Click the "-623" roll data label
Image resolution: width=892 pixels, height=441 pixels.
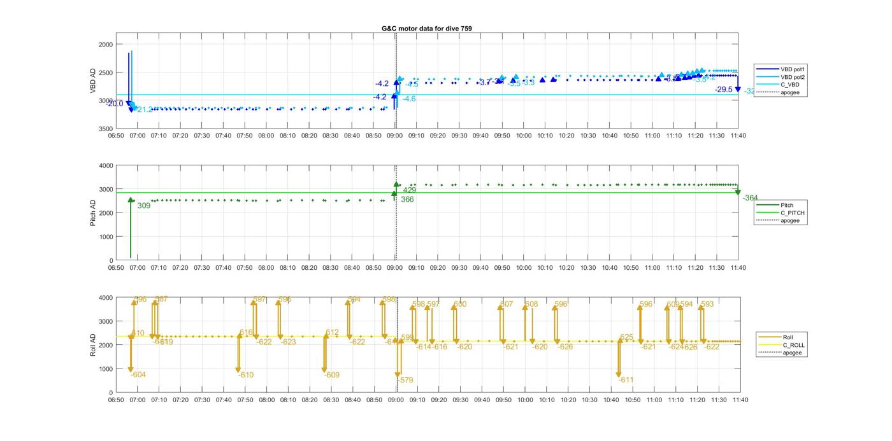point(288,342)
